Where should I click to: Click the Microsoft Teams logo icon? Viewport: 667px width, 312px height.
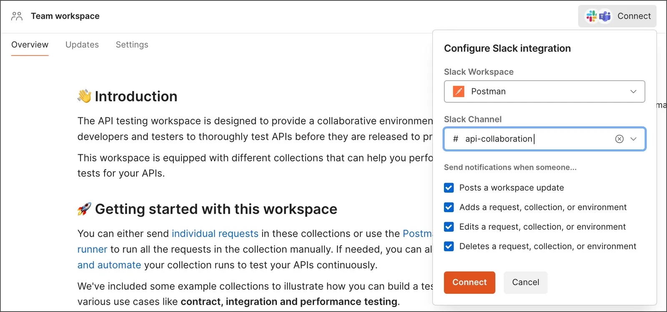tap(605, 16)
